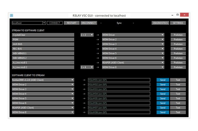Screen dimensions: 198x131
Task: Open the REAPER (ASIO Client) source dropdown for R3LAY07
Action: (x=43, y=107)
